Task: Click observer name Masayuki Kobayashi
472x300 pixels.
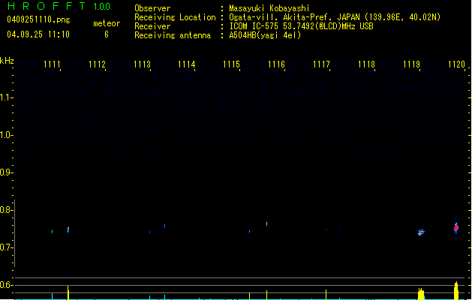Action: click(x=269, y=8)
